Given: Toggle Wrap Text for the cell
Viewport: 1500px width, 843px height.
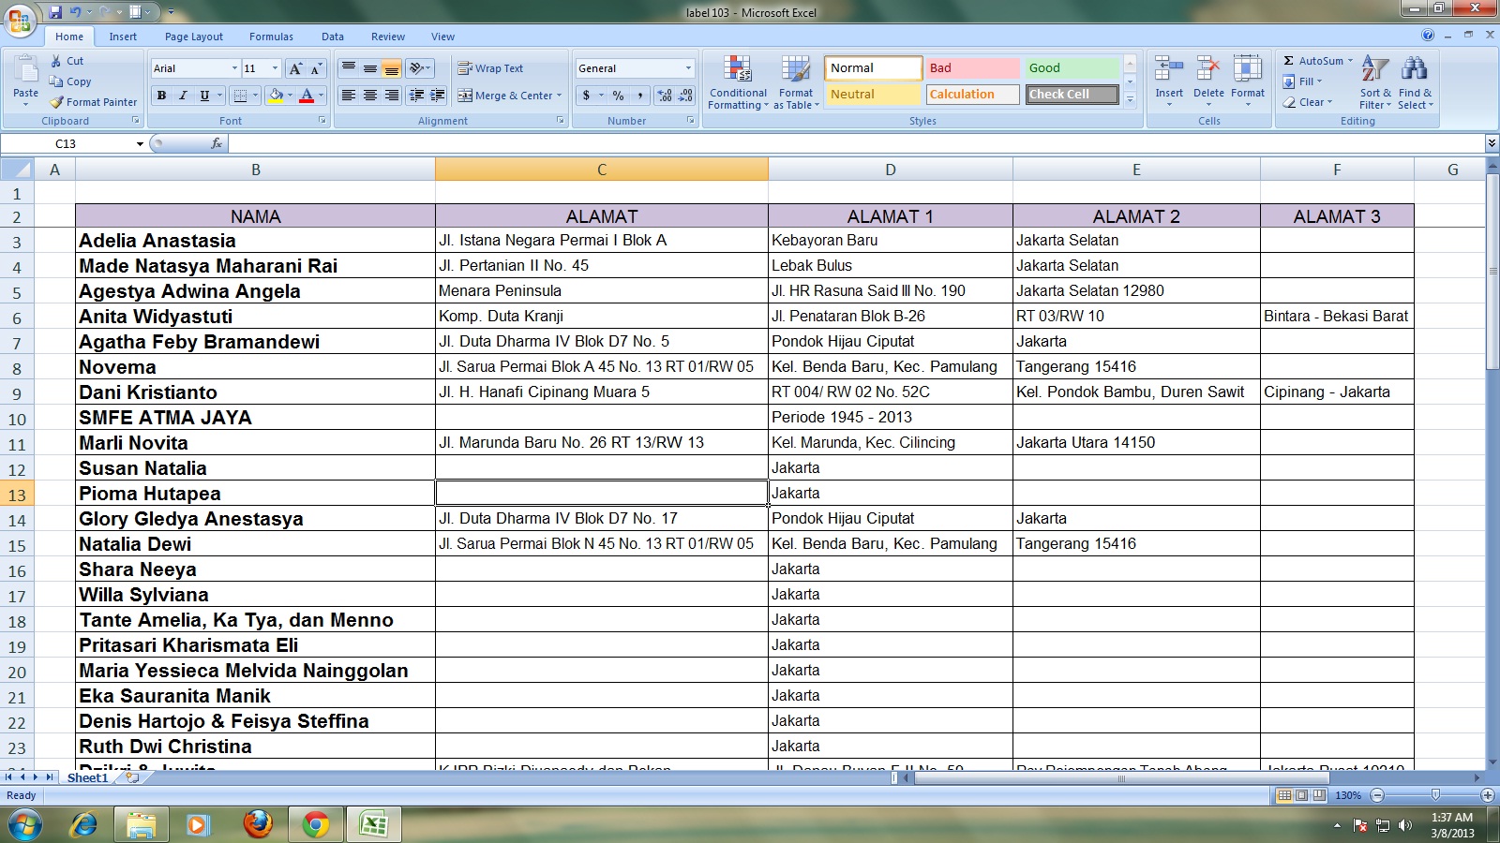Looking at the screenshot, I should (x=490, y=68).
